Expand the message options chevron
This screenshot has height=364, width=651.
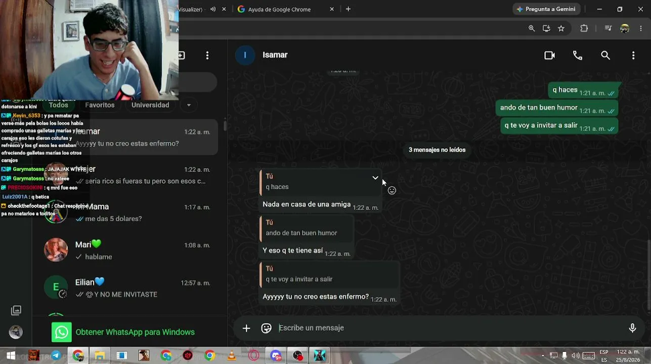pyautogui.click(x=375, y=178)
